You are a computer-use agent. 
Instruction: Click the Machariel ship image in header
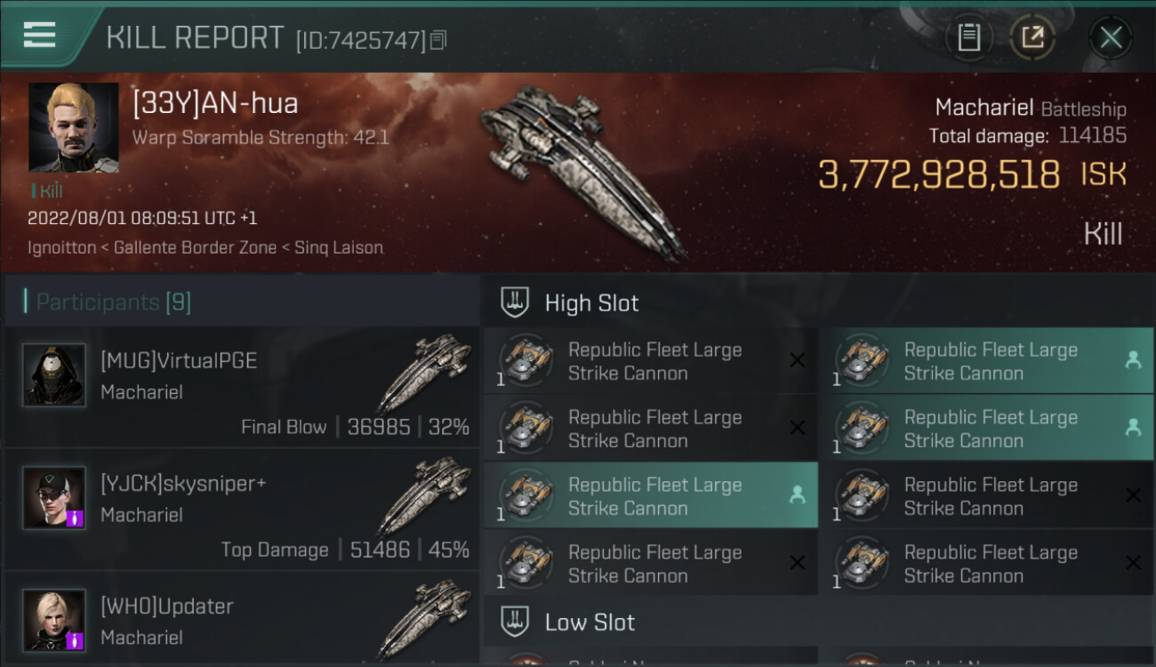pyautogui.click(x=582, y=169)
